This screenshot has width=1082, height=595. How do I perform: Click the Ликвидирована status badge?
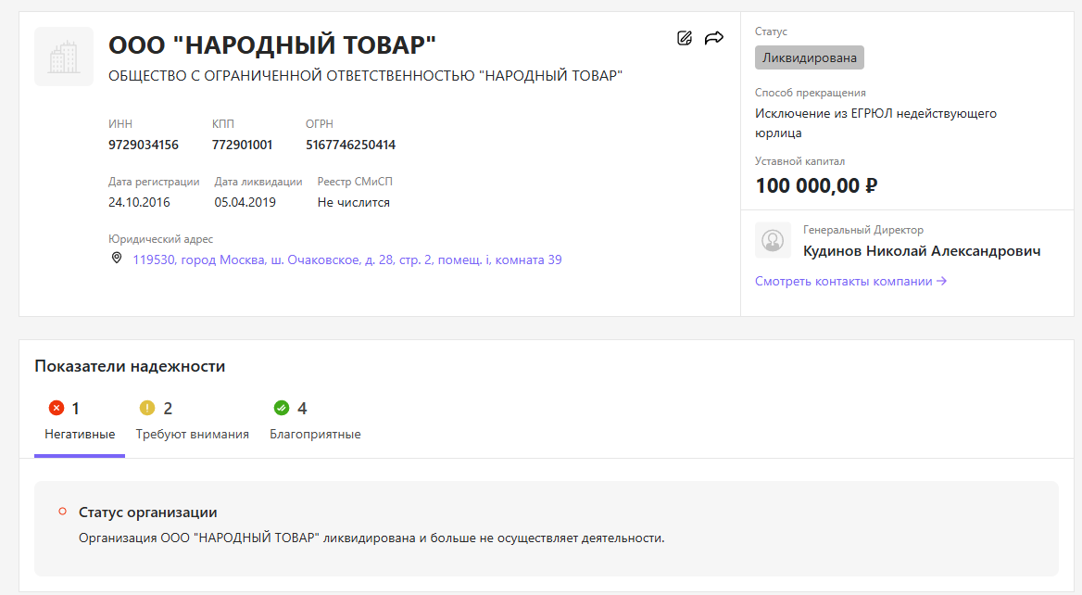click(x=810, y=58)
